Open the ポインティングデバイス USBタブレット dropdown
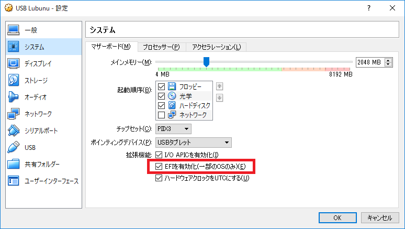Screen dimensions: 405x229 pyautogui.click(x=194, y=143)
